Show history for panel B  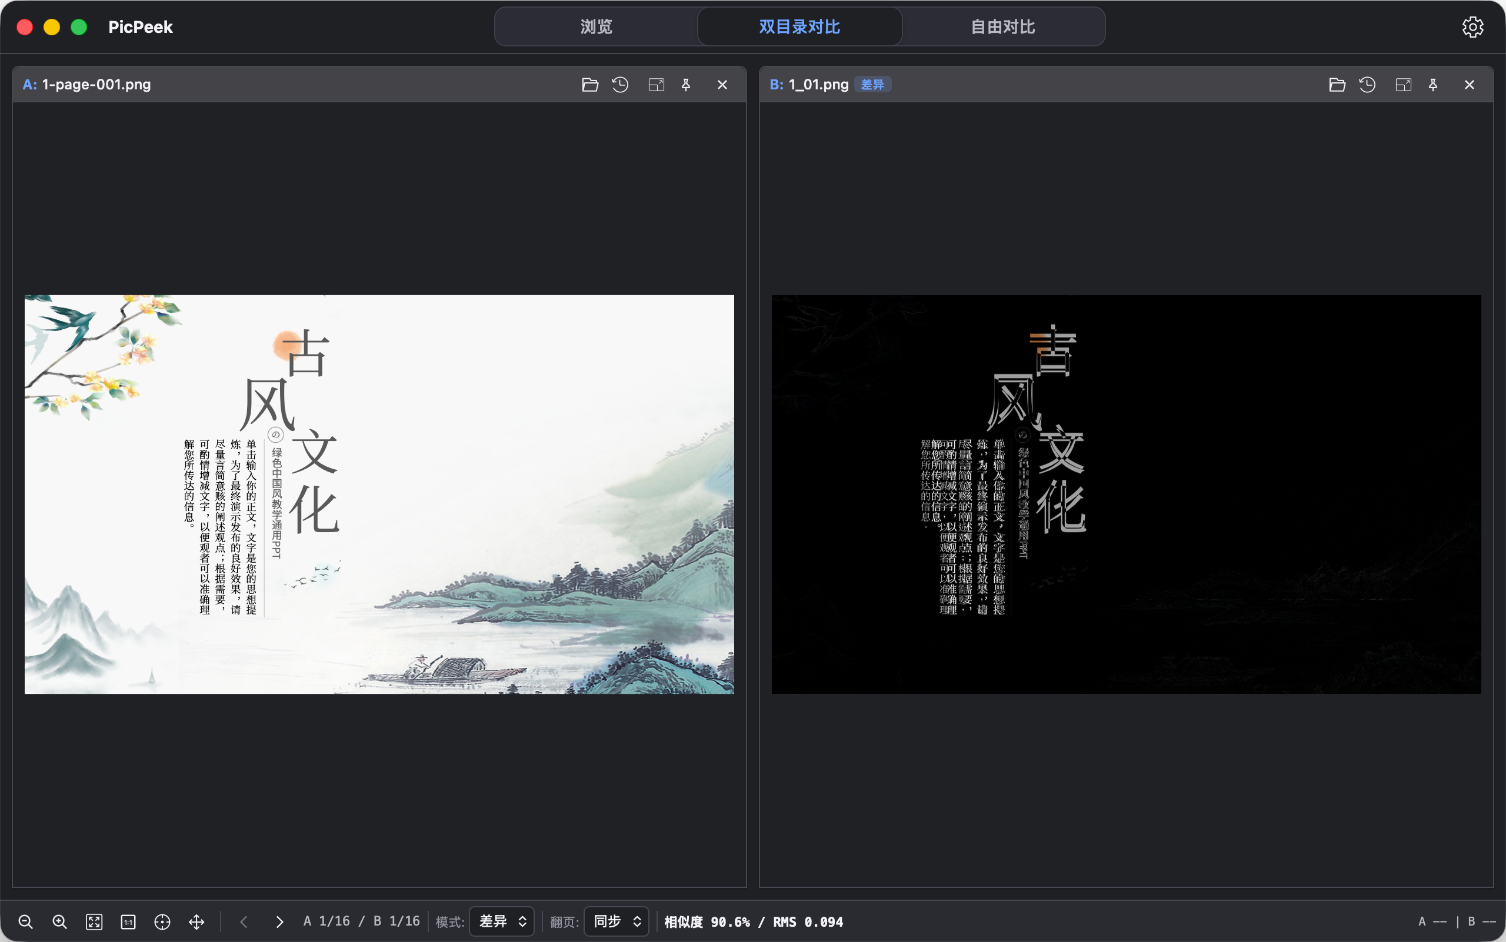coord(1368,85)
